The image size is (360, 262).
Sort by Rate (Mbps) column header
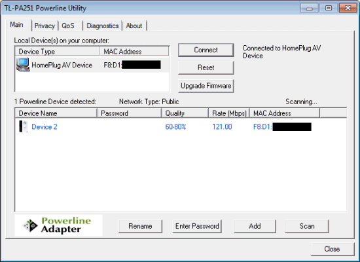coord(229,113)
